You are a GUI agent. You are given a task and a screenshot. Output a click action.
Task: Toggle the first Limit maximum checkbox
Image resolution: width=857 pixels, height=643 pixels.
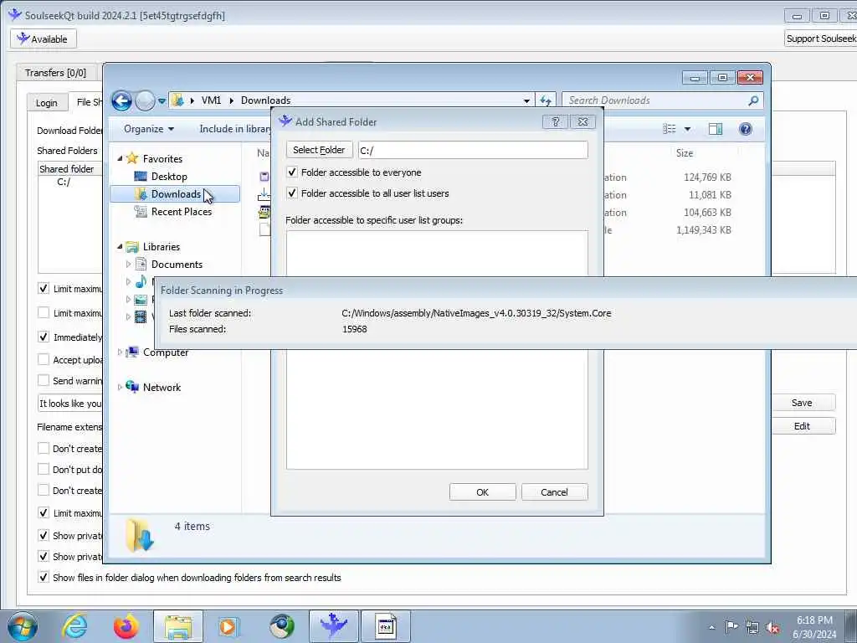coord(44,288)
